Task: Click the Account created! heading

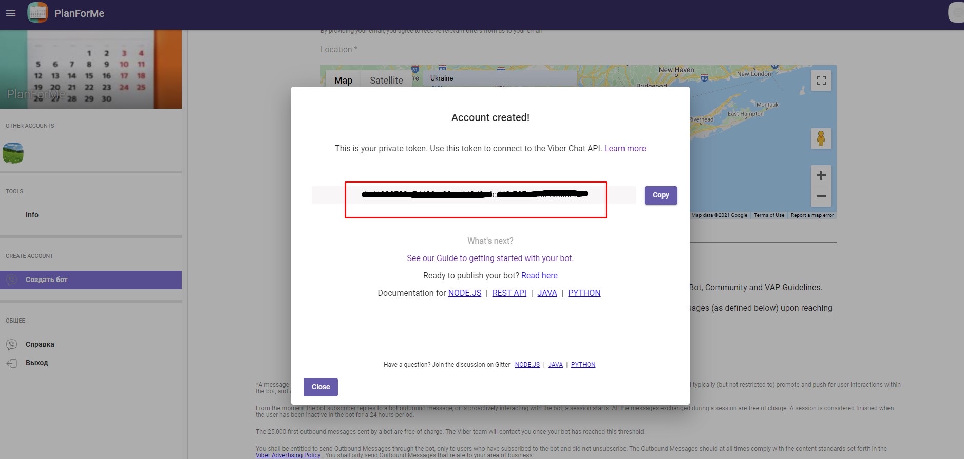Action: [490, 117]
